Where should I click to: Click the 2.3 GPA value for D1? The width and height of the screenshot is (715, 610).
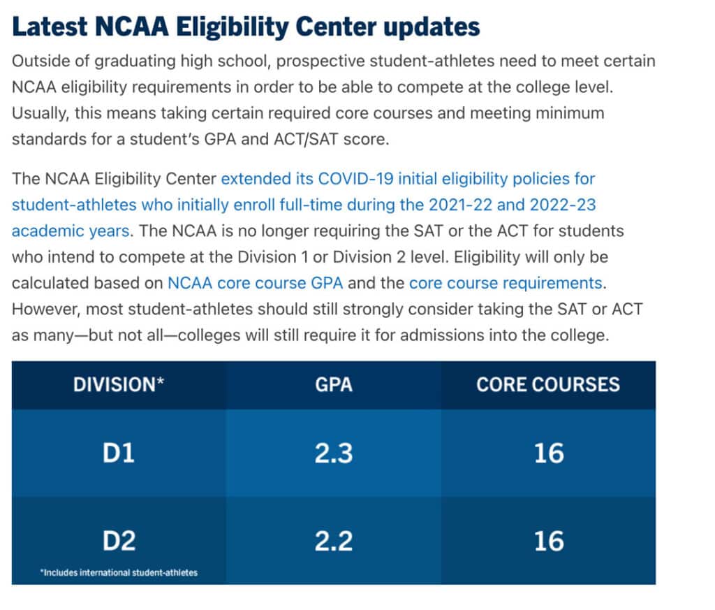(333, 453)
